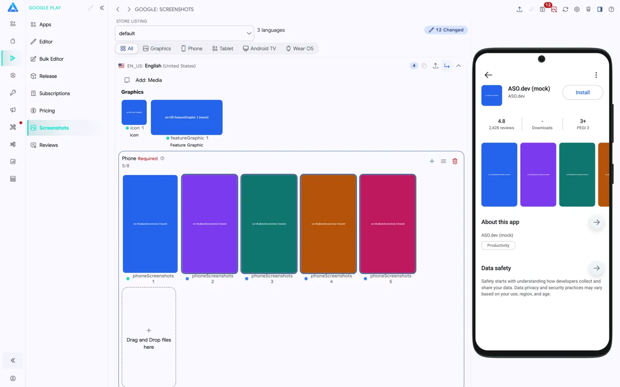620x387 pixels.
Task: Select the Android TV filter tab
Action: [259, 49]
